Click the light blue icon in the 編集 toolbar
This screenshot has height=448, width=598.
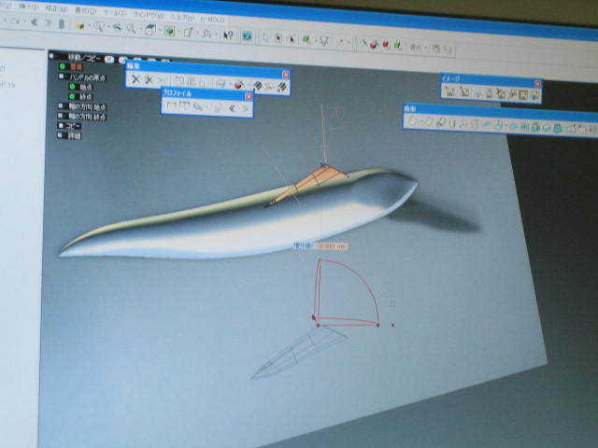click(x=221, y=84)
